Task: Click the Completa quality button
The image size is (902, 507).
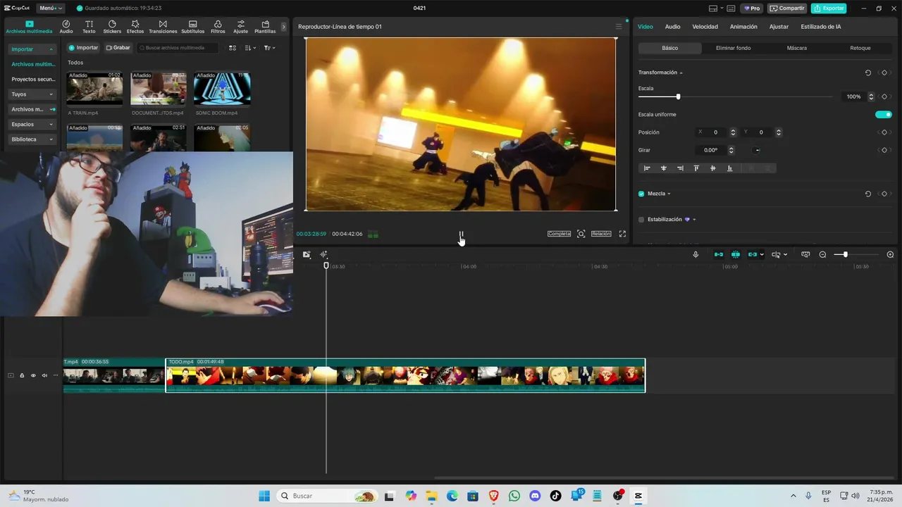Action: pos(559,234)
